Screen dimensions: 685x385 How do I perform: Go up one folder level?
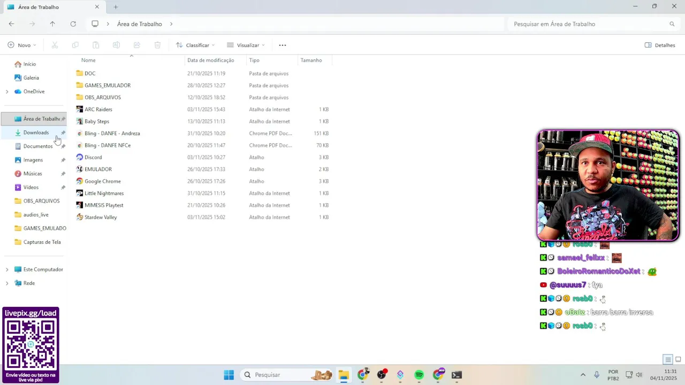pyautogui.click(x=52, y=24)
